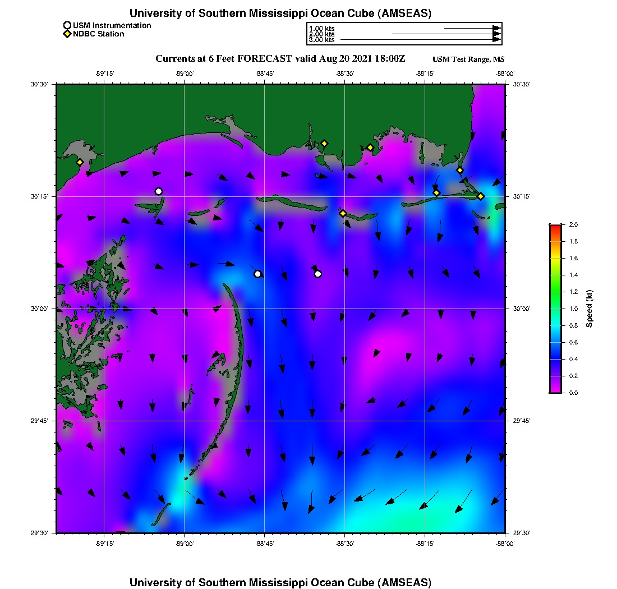Select the westernmost NDBC diamond station marker
The height and width of the screenshot is (589, 617).
coord(80,162)
